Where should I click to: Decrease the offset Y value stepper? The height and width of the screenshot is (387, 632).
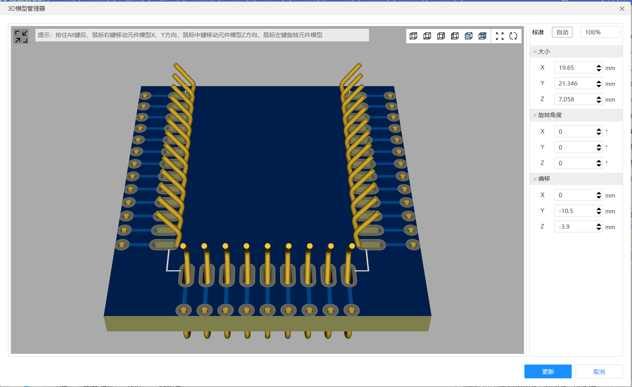(x=599, y=213)
